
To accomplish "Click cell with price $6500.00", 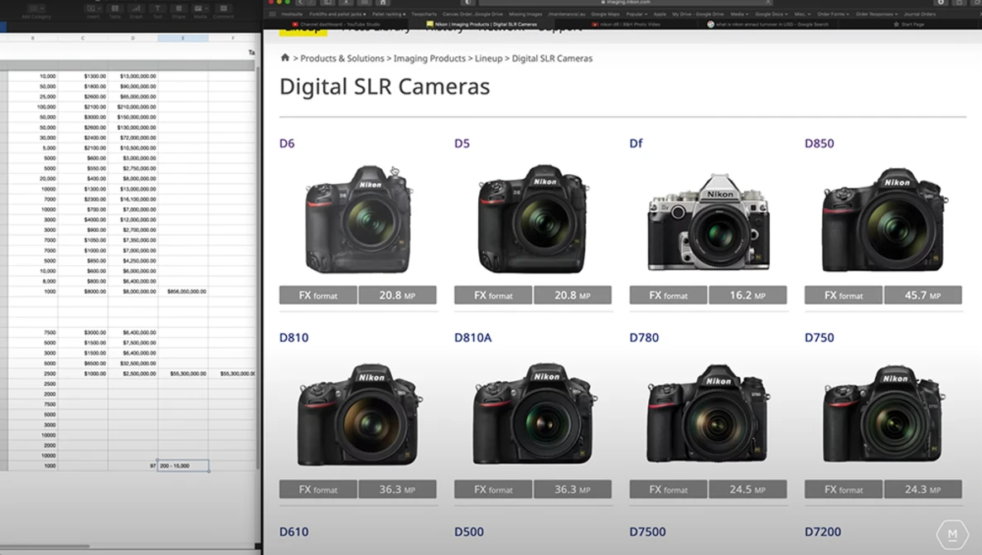I will click(83, 364).
